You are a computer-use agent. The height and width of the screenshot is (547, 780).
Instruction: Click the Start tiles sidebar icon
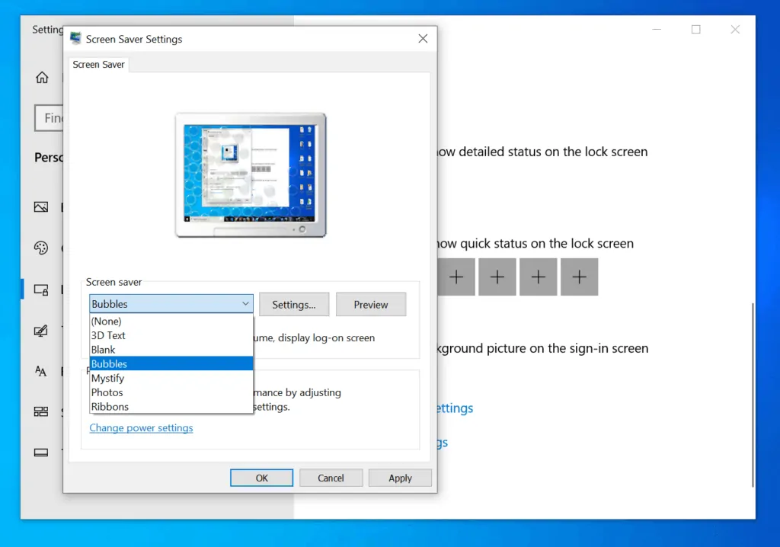pos(41,411)
